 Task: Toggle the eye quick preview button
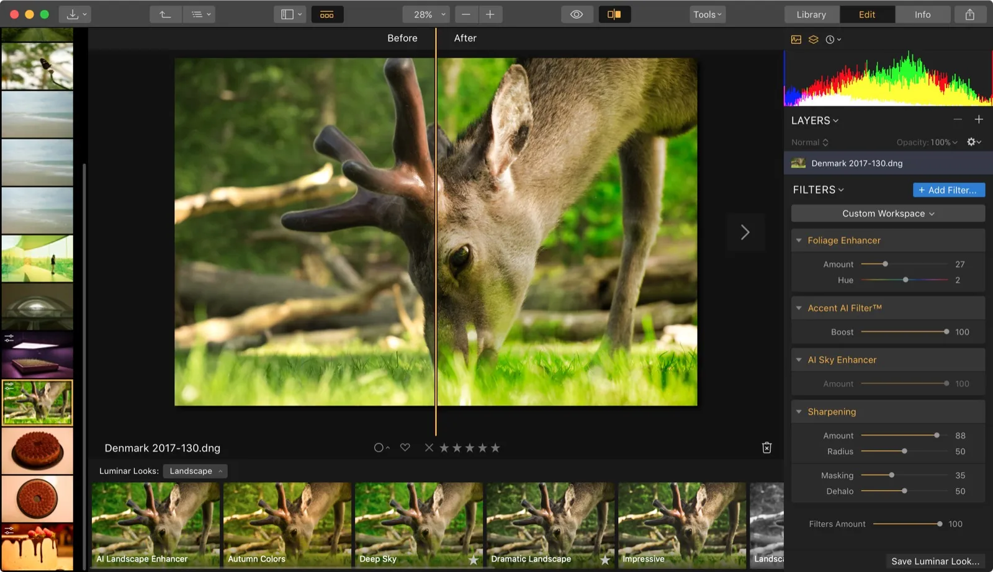576,14
